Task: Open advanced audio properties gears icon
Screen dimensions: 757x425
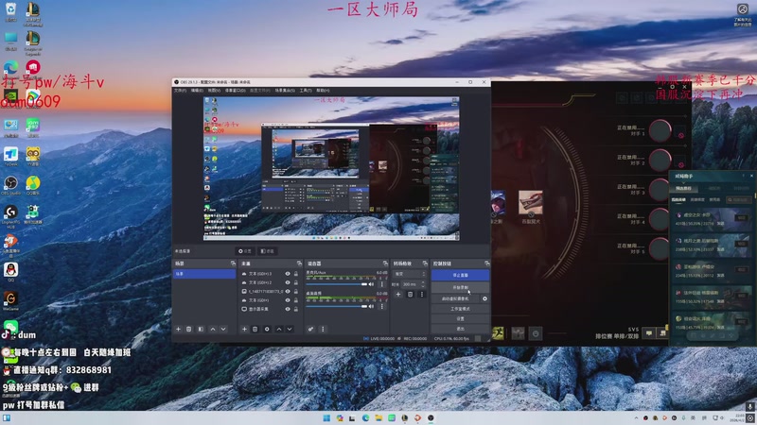Action: coord(310,329)
